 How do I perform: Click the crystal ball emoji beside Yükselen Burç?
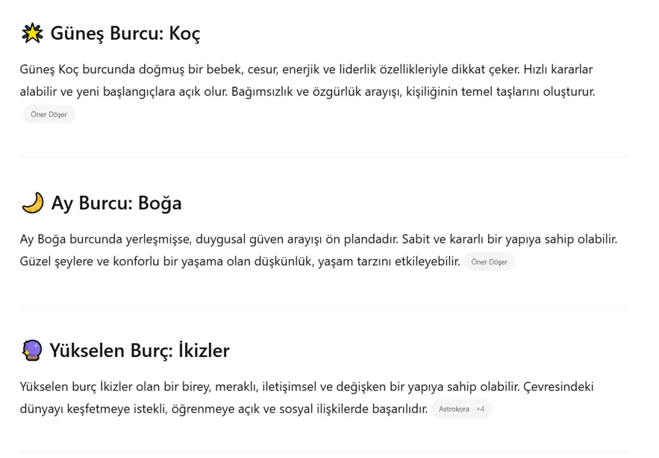32,350
